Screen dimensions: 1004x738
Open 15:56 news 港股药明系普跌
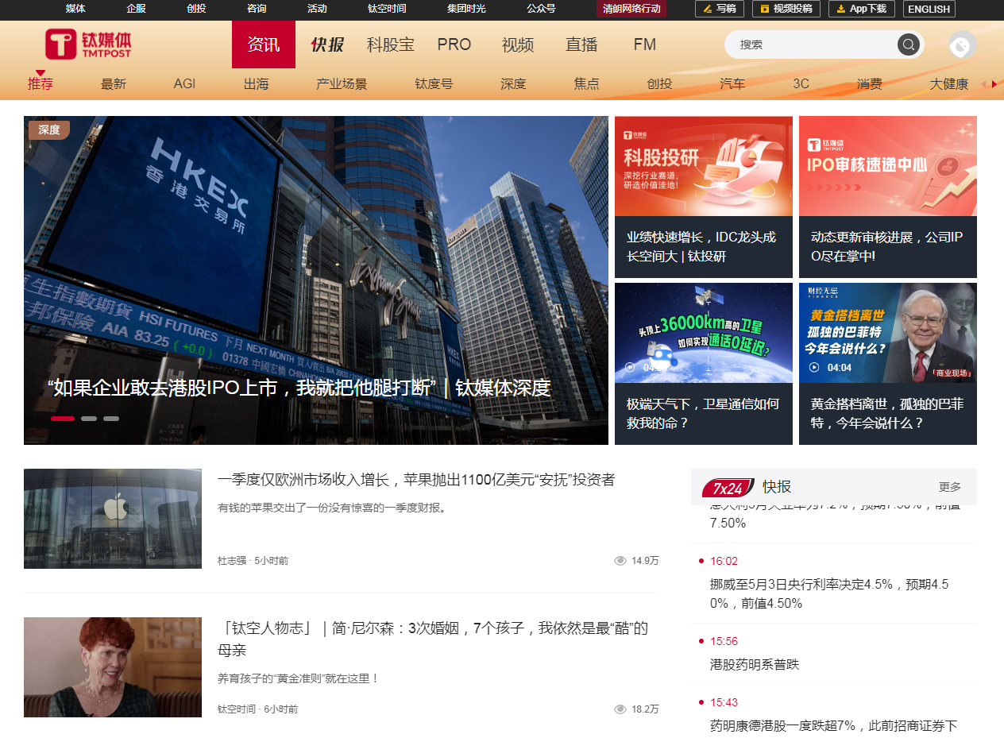coord(755,664)
